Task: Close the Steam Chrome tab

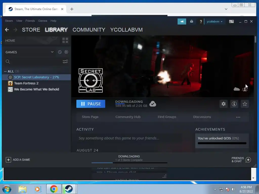Action: [62, 9]
